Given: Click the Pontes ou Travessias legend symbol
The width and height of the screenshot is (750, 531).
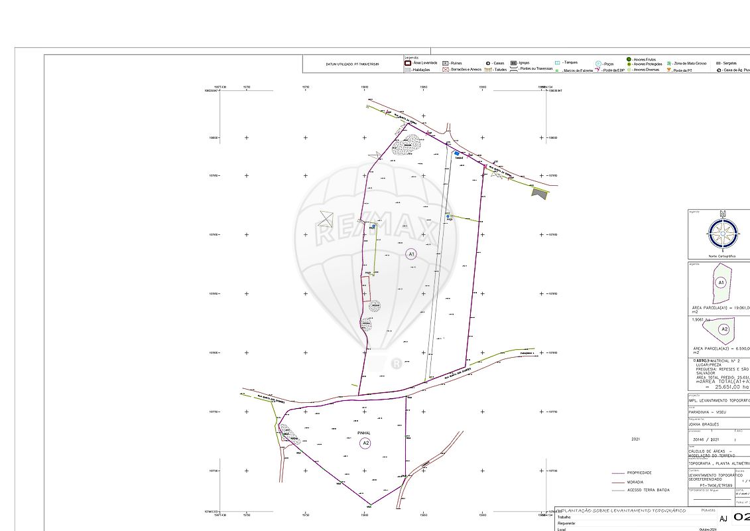Looking at the screenshot, I should click(x=514, y=69).
